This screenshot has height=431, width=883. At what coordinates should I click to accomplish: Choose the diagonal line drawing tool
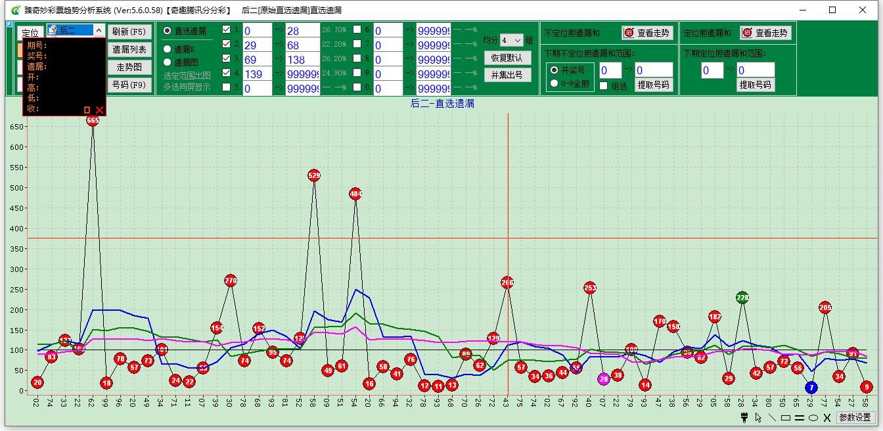point(772,418)
